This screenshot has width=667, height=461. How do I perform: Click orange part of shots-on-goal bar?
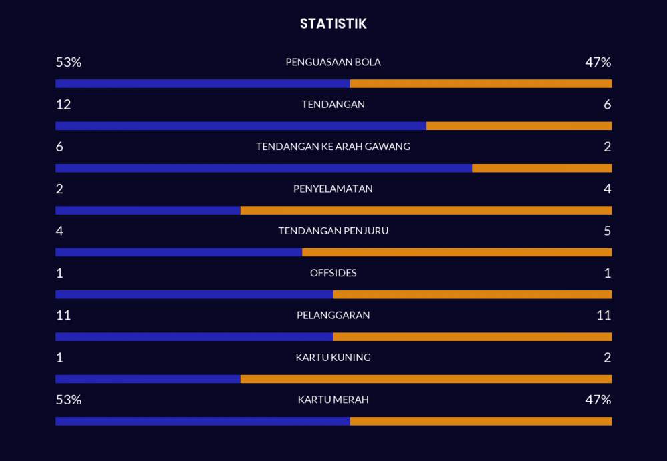tap(542, 168)
